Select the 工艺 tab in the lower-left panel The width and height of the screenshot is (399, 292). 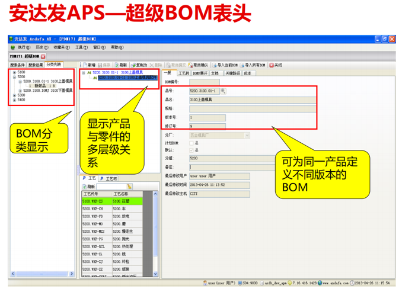tap(90, 178)
